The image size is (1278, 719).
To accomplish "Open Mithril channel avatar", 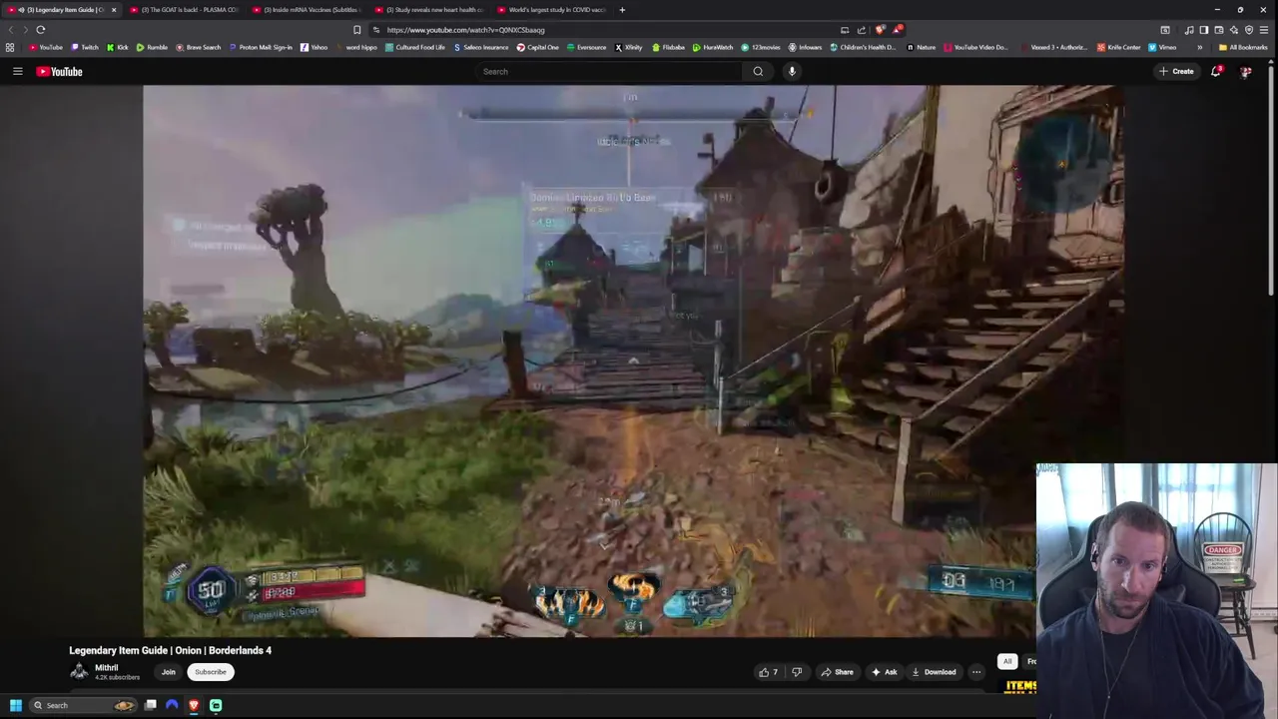I will click(79, 672).
